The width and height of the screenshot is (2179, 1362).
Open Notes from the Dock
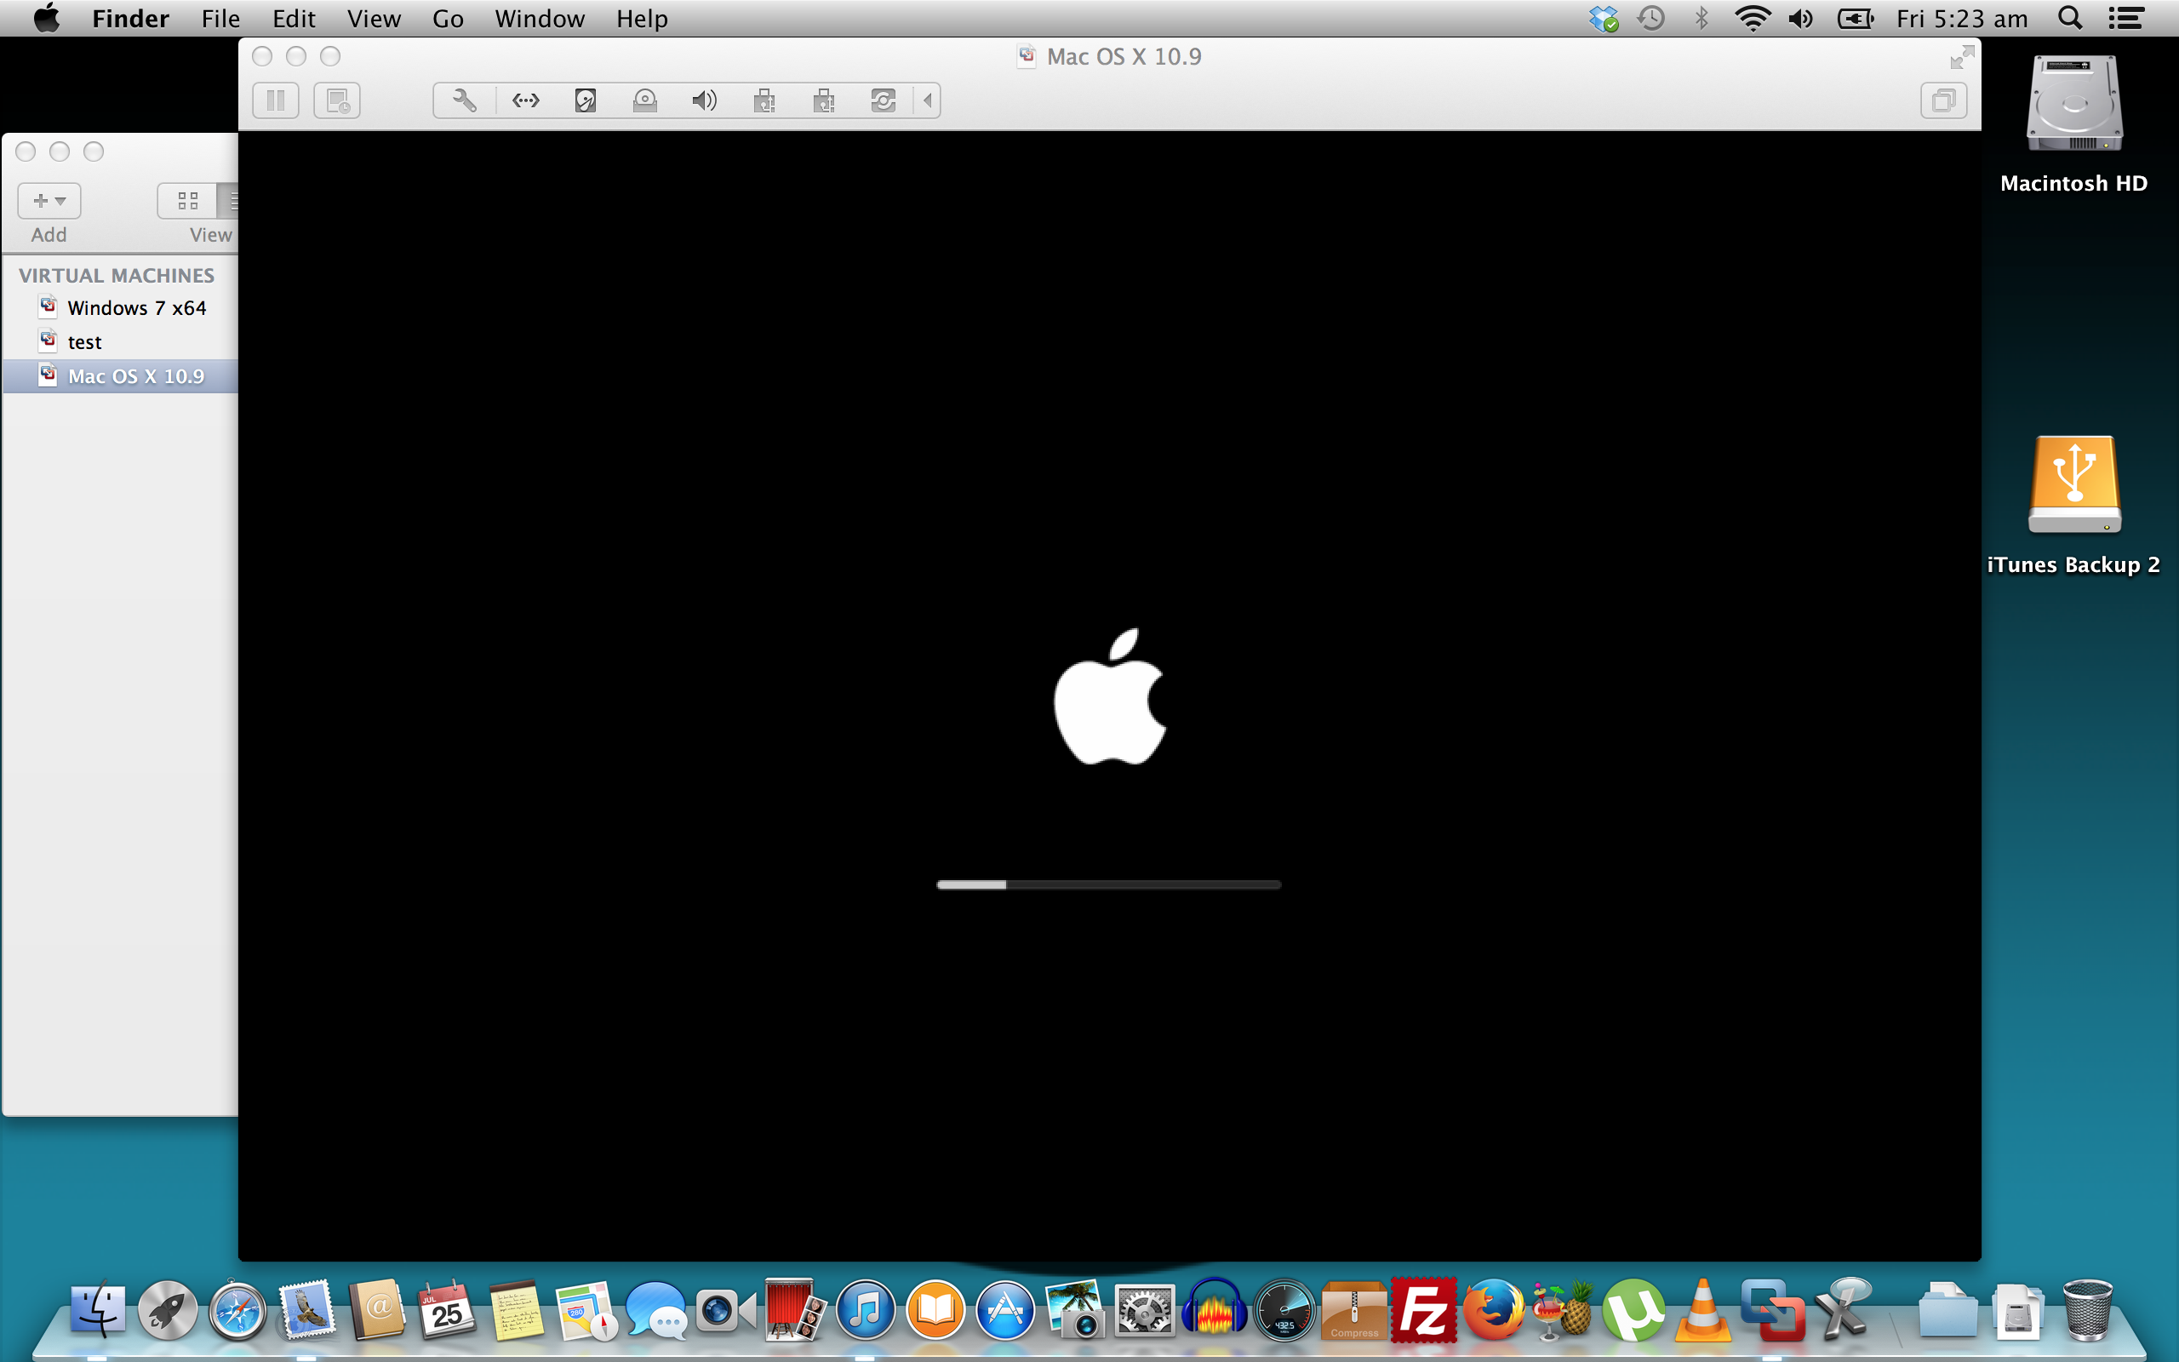(x=516, y=1310)
